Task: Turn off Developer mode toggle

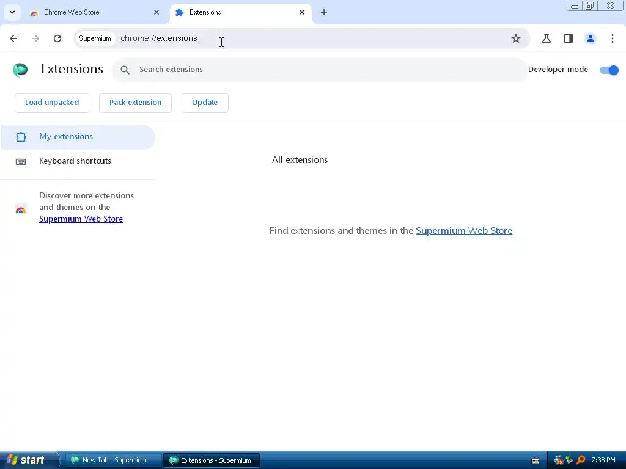Action: pyautogui.click(x=609, y=70)
